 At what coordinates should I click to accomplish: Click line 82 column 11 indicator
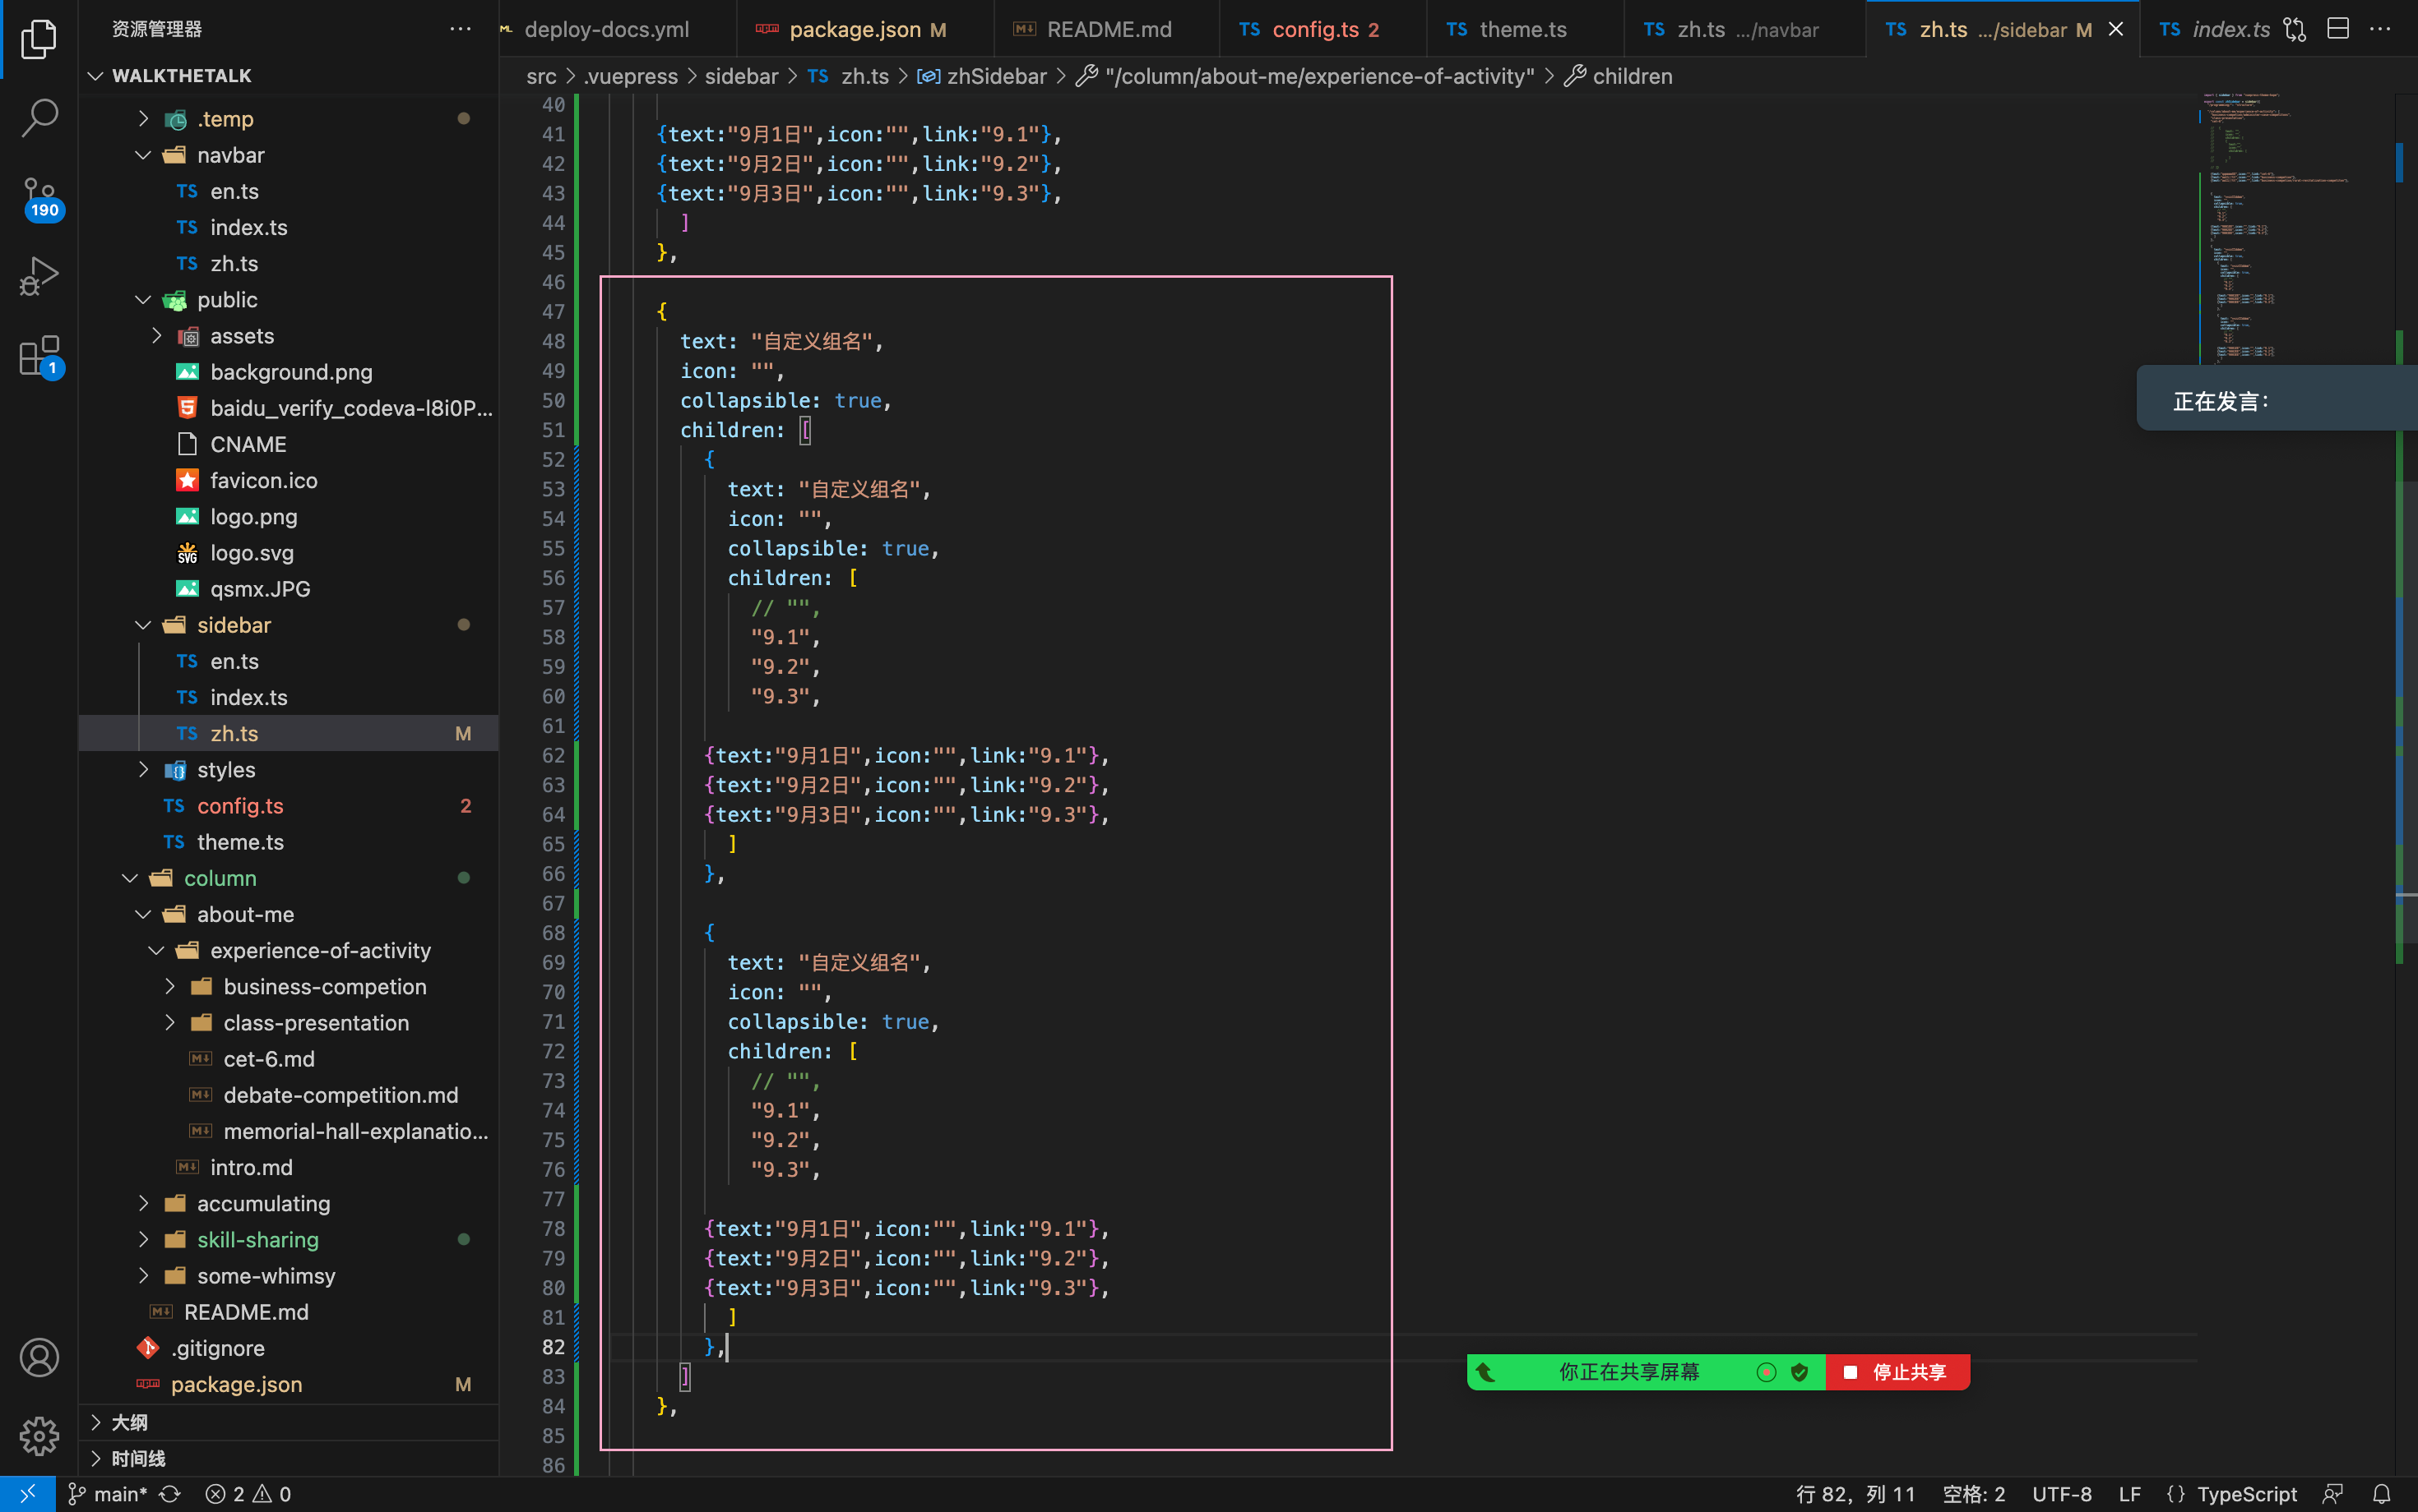[x=1855, y=1493]
